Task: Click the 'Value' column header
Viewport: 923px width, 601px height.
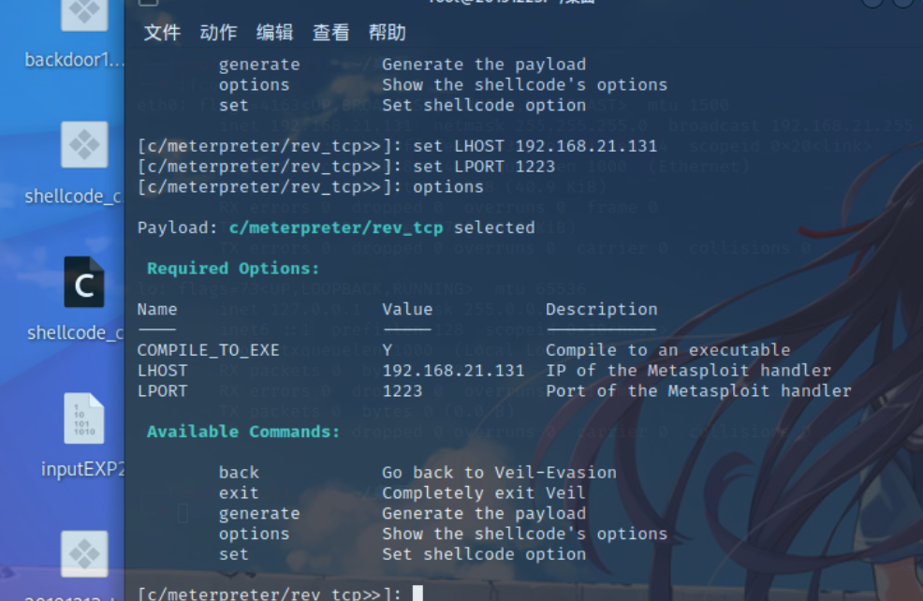Action: [407, 310]
